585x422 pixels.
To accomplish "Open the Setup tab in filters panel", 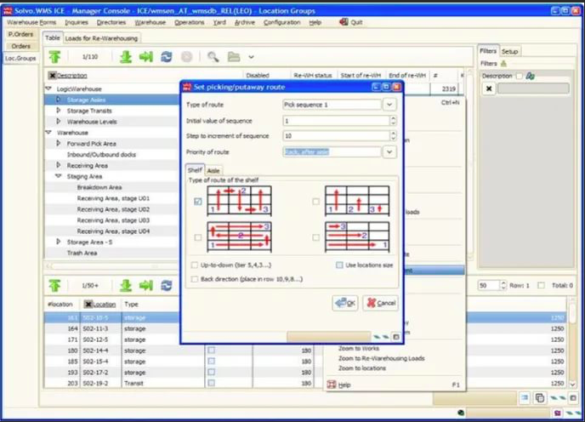I will pyautogui.click(x=509, y=52).
